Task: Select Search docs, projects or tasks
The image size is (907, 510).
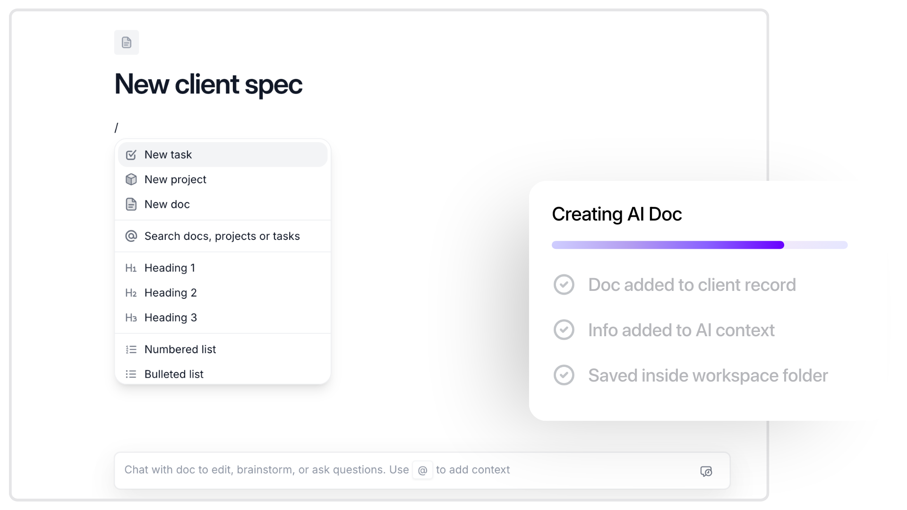Action: pos(222,236)
